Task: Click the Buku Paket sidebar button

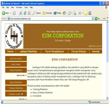Action: pos(16,64)
